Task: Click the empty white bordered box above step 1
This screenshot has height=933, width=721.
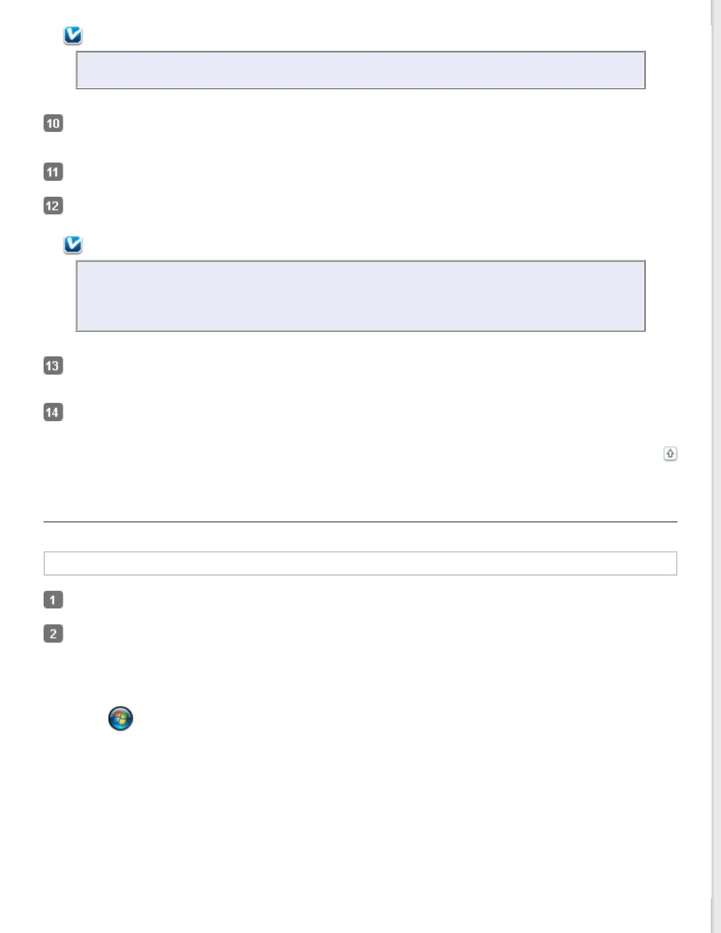Action: [x=360, y=563]
